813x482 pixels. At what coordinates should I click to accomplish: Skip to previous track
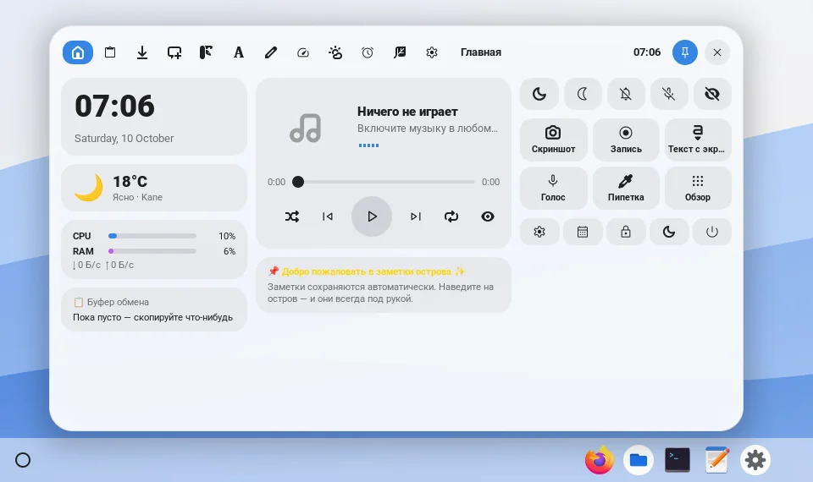(x=328, y=216)
